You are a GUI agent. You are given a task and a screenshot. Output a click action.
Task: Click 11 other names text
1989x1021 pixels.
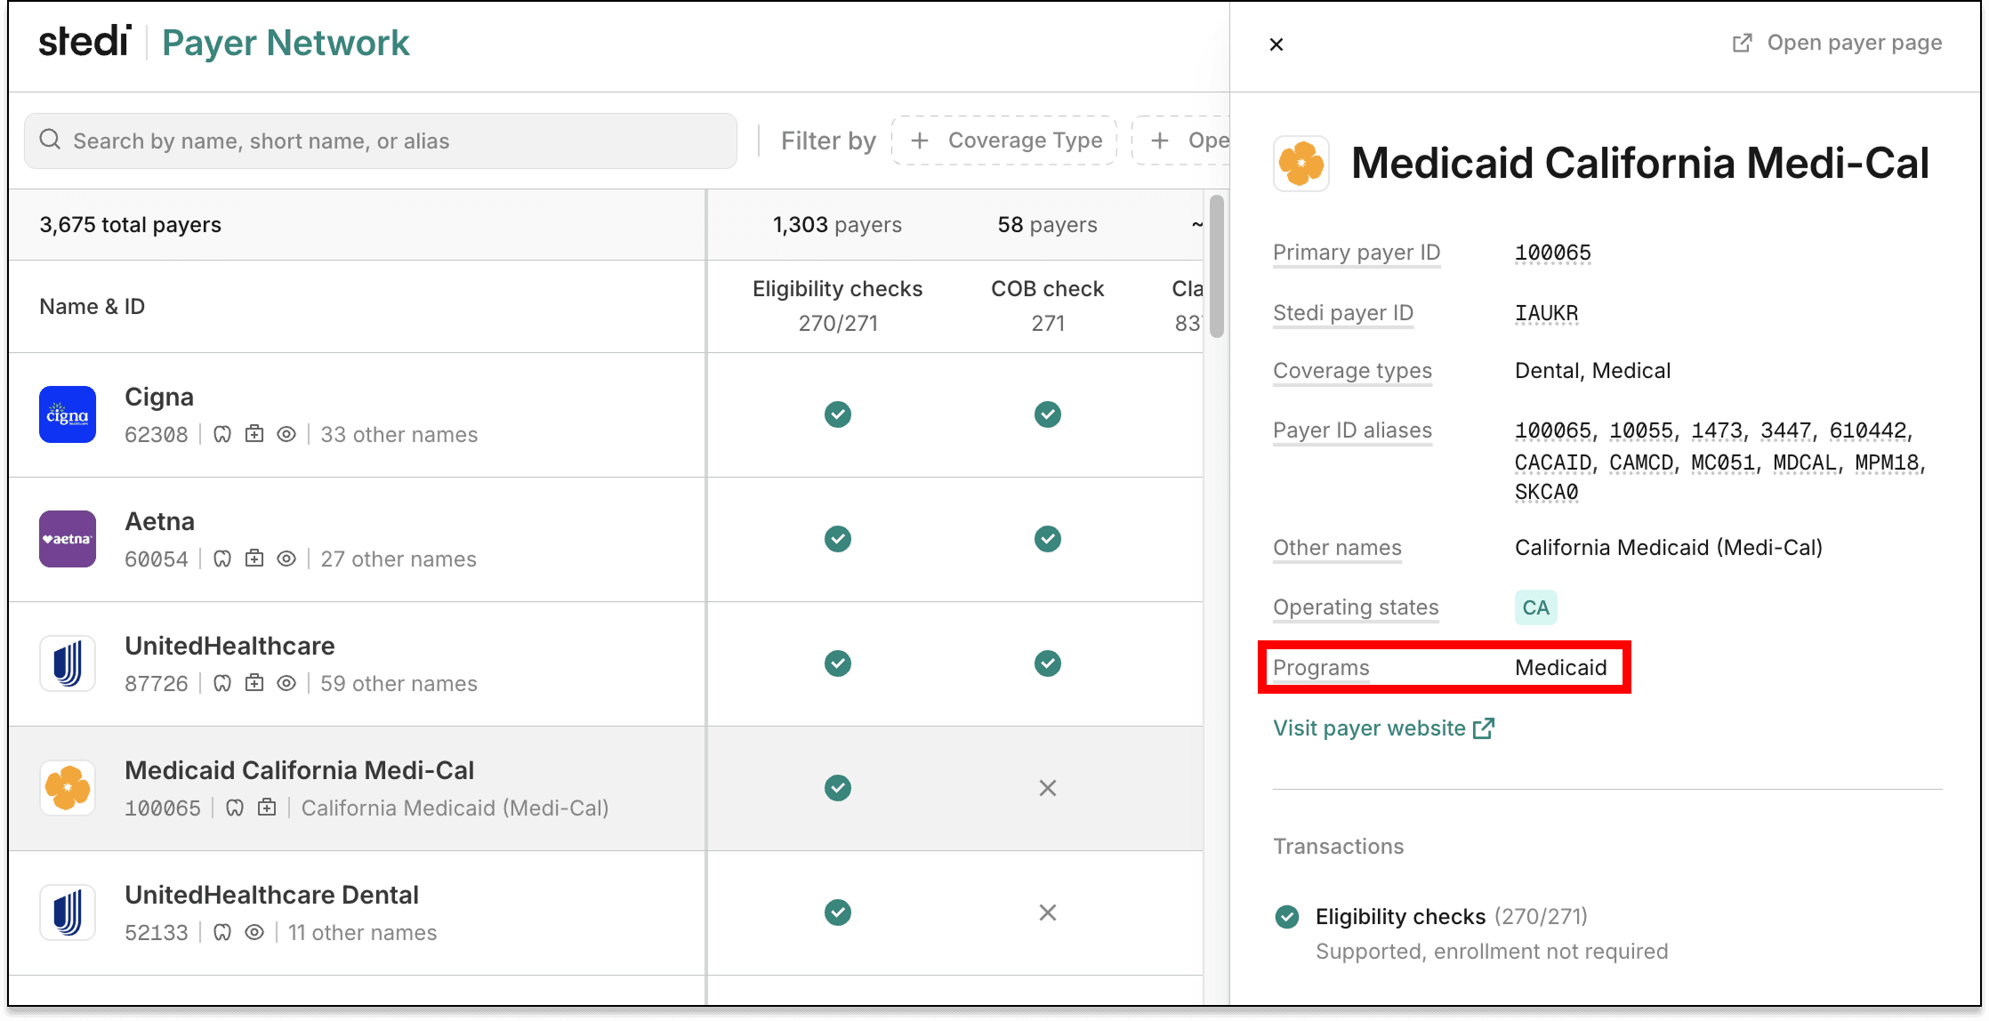click(362, 932)
